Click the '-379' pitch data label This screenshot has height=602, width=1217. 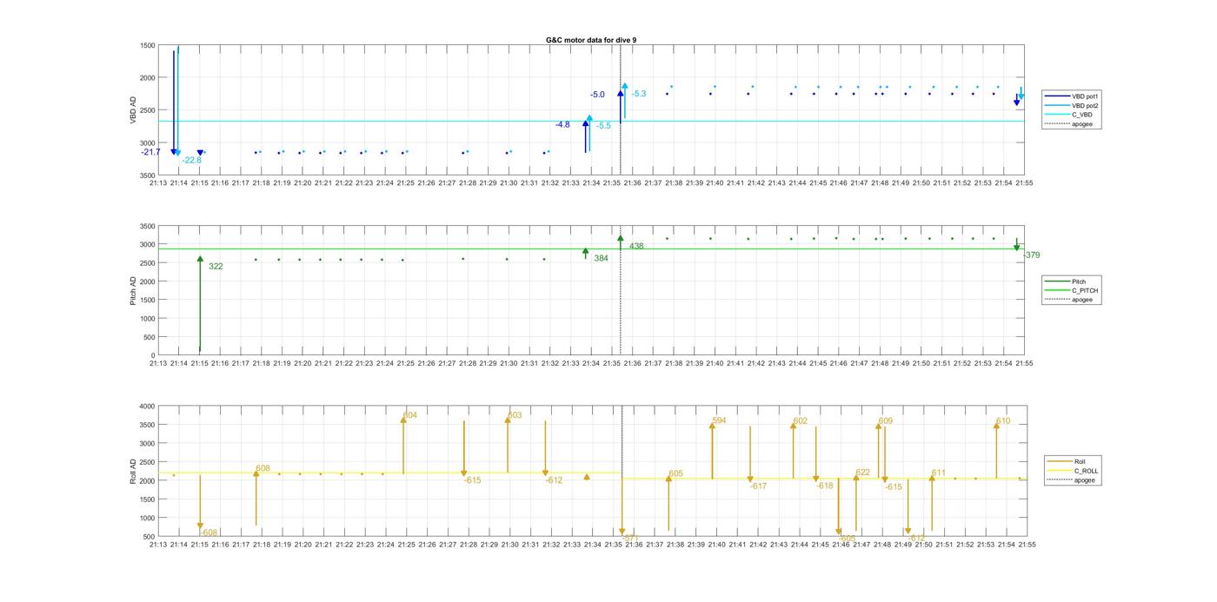click(1032, 255)
